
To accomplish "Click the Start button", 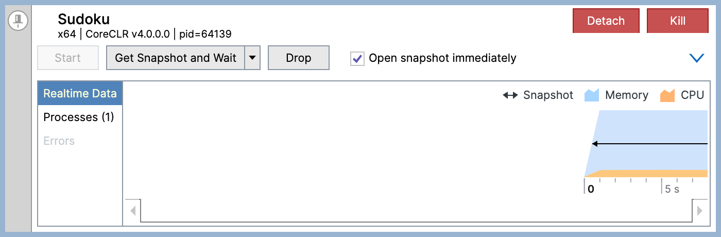I will point(68,58).
